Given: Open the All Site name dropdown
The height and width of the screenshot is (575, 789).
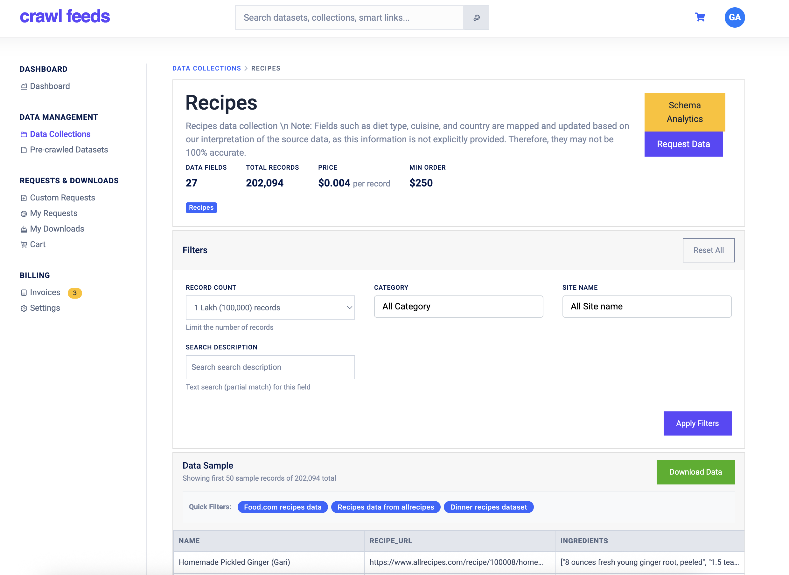Looking at the screenshot, I should (646, 307).
